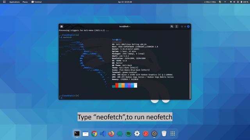This screenshot has height=140, width=250.
Task: Click the terminal vertical scrollbar
Action: pyautogui.click(x=190, y=81)
